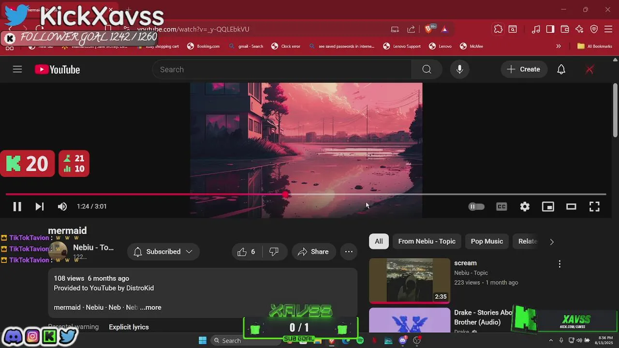619x348 pixels.
Task: Click the browser address bar URL
Action: 193,29
